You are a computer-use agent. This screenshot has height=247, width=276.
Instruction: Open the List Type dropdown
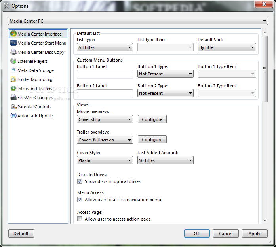(105, 47)
